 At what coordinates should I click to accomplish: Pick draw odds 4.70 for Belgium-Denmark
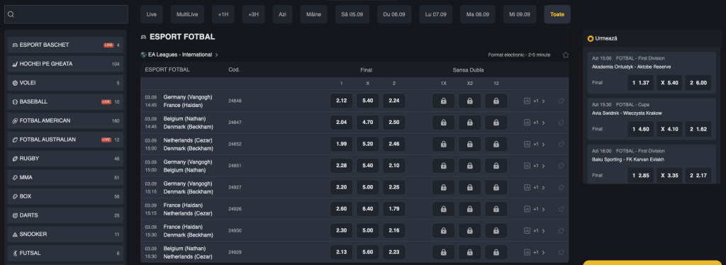pos(368,123)
